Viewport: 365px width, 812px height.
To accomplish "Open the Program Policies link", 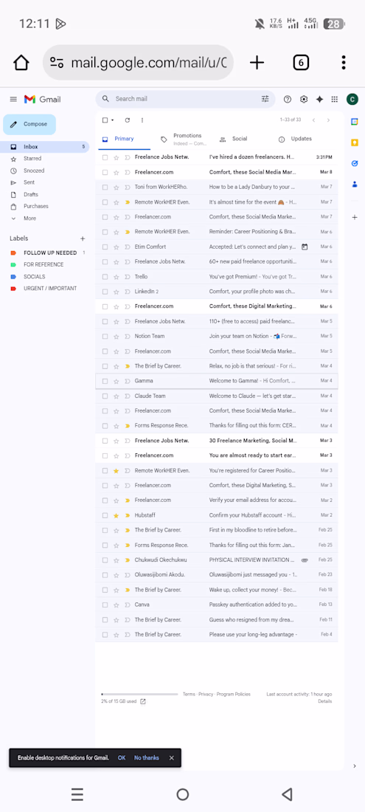I will point(233,694).
